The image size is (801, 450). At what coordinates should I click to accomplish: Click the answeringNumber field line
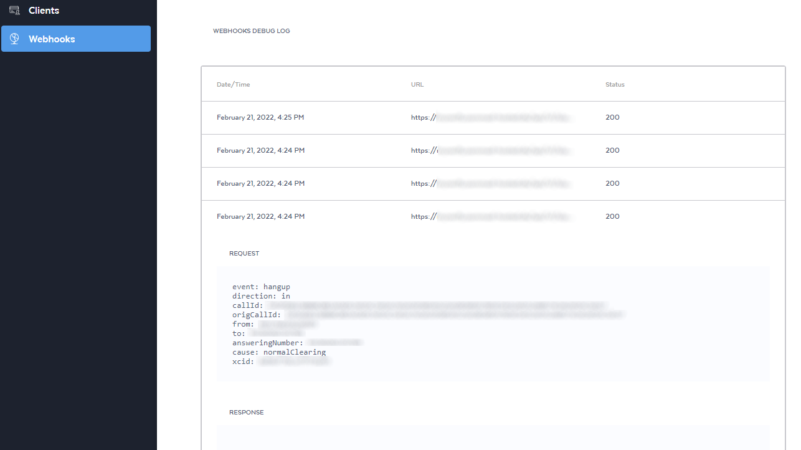point(297,343)
